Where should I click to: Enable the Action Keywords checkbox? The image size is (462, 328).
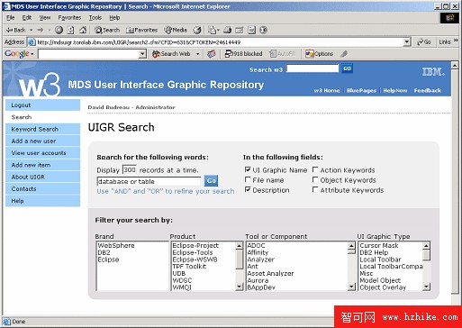(x=315, y=169)
